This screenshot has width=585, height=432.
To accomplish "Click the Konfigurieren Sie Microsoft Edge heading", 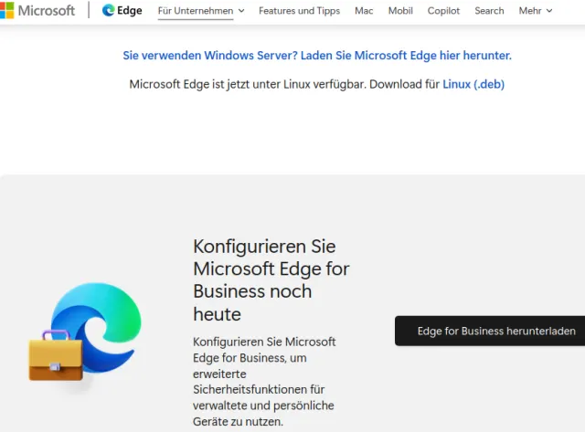I will 264,279.
